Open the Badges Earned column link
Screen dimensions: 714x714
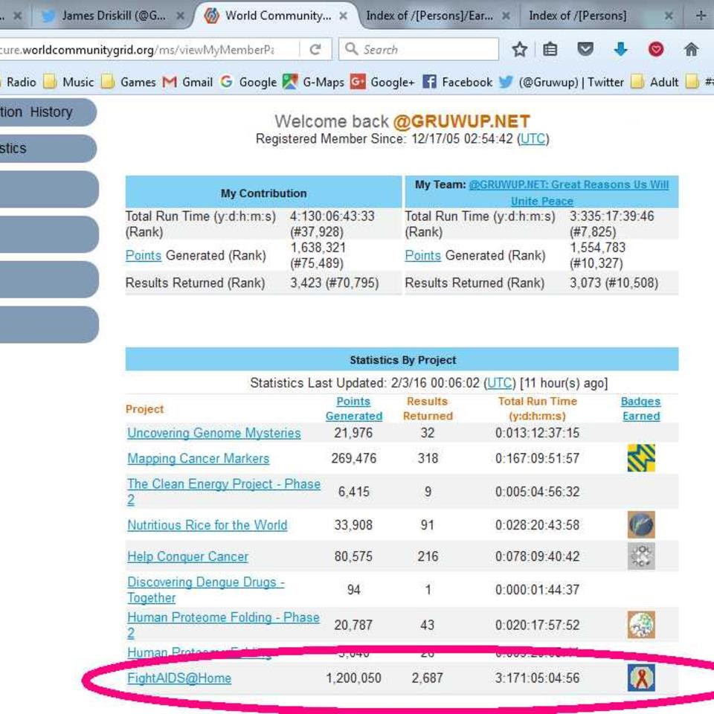pyautogui.click(x=640, y=408)
